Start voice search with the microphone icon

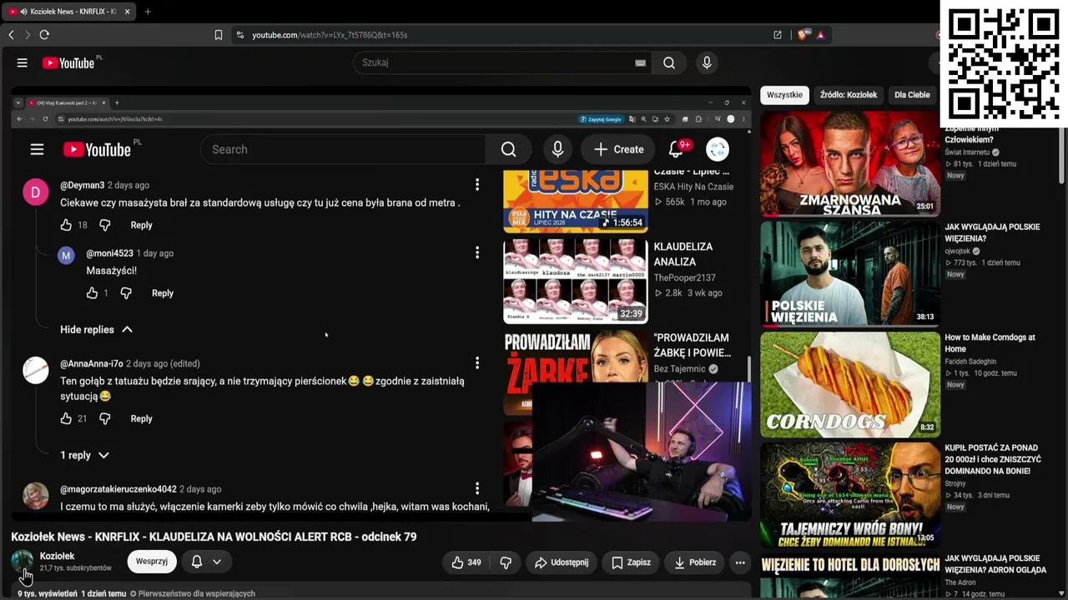point(707,62)
